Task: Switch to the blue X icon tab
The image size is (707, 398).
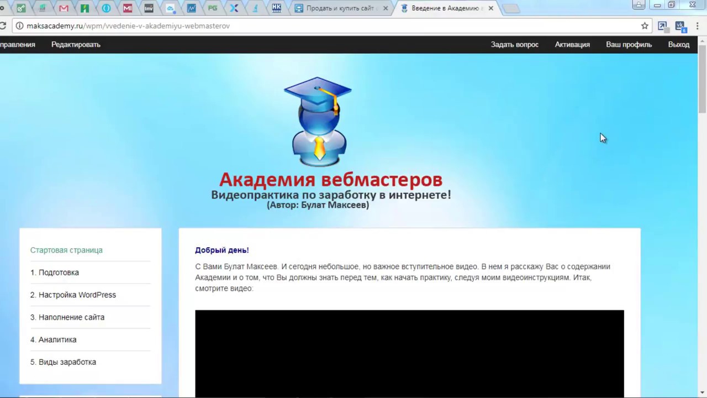Action: click(234, 8)
